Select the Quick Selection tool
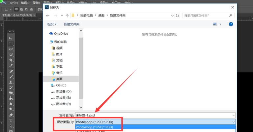This screenshot has width=253, height=132. (x=11, y=55)
